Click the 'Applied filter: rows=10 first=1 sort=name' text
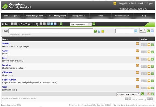This screenshot has height=107, width=156. coord(19,99)
